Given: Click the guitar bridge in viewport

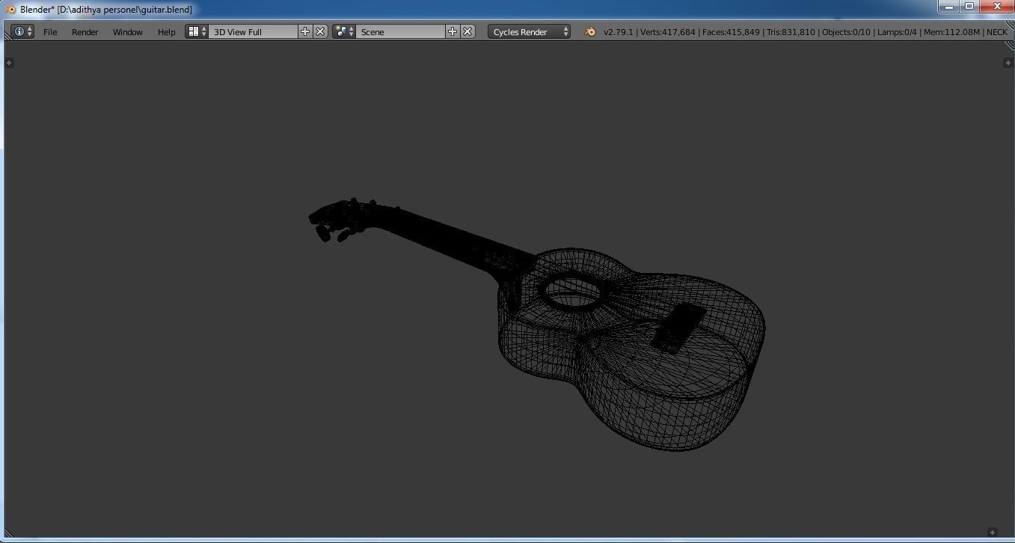Looking at the screenshot, I should point(678,328).
